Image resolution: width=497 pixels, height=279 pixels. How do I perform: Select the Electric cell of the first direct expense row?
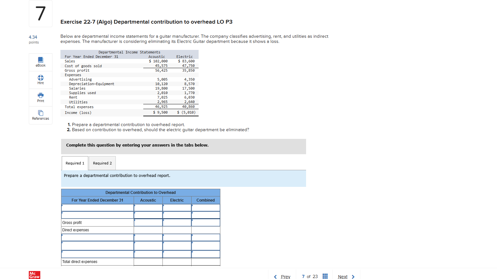click(x=177, y=237)
